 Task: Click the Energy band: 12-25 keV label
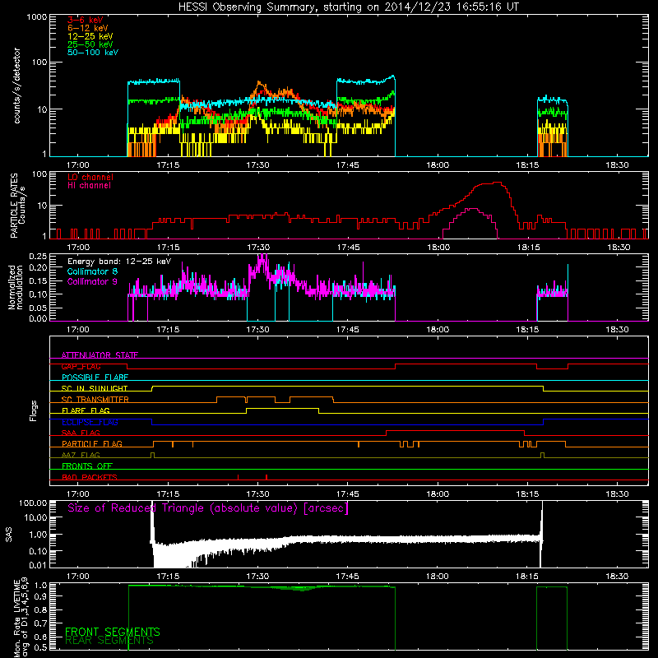pyautogui.click(x=119, y=262)
